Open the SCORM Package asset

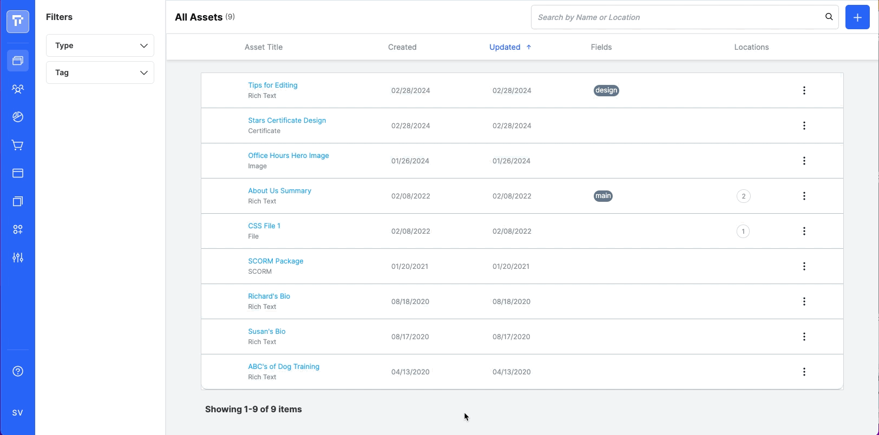[275, 261]
